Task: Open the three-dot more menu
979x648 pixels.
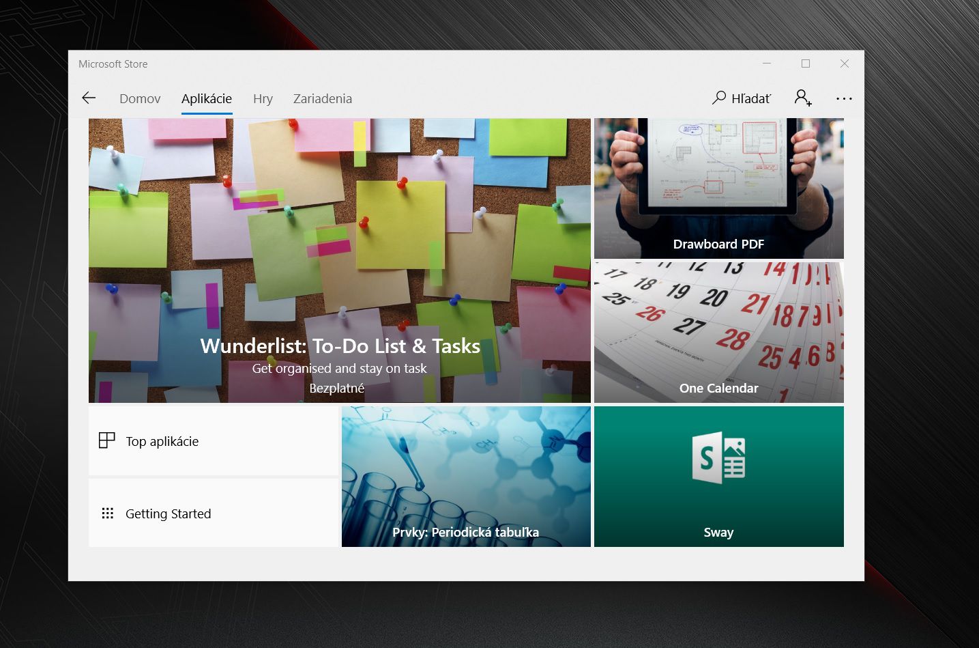Action: [844, 98]
